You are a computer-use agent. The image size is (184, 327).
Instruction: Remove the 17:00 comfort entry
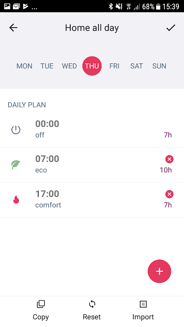tap(169, 195)
